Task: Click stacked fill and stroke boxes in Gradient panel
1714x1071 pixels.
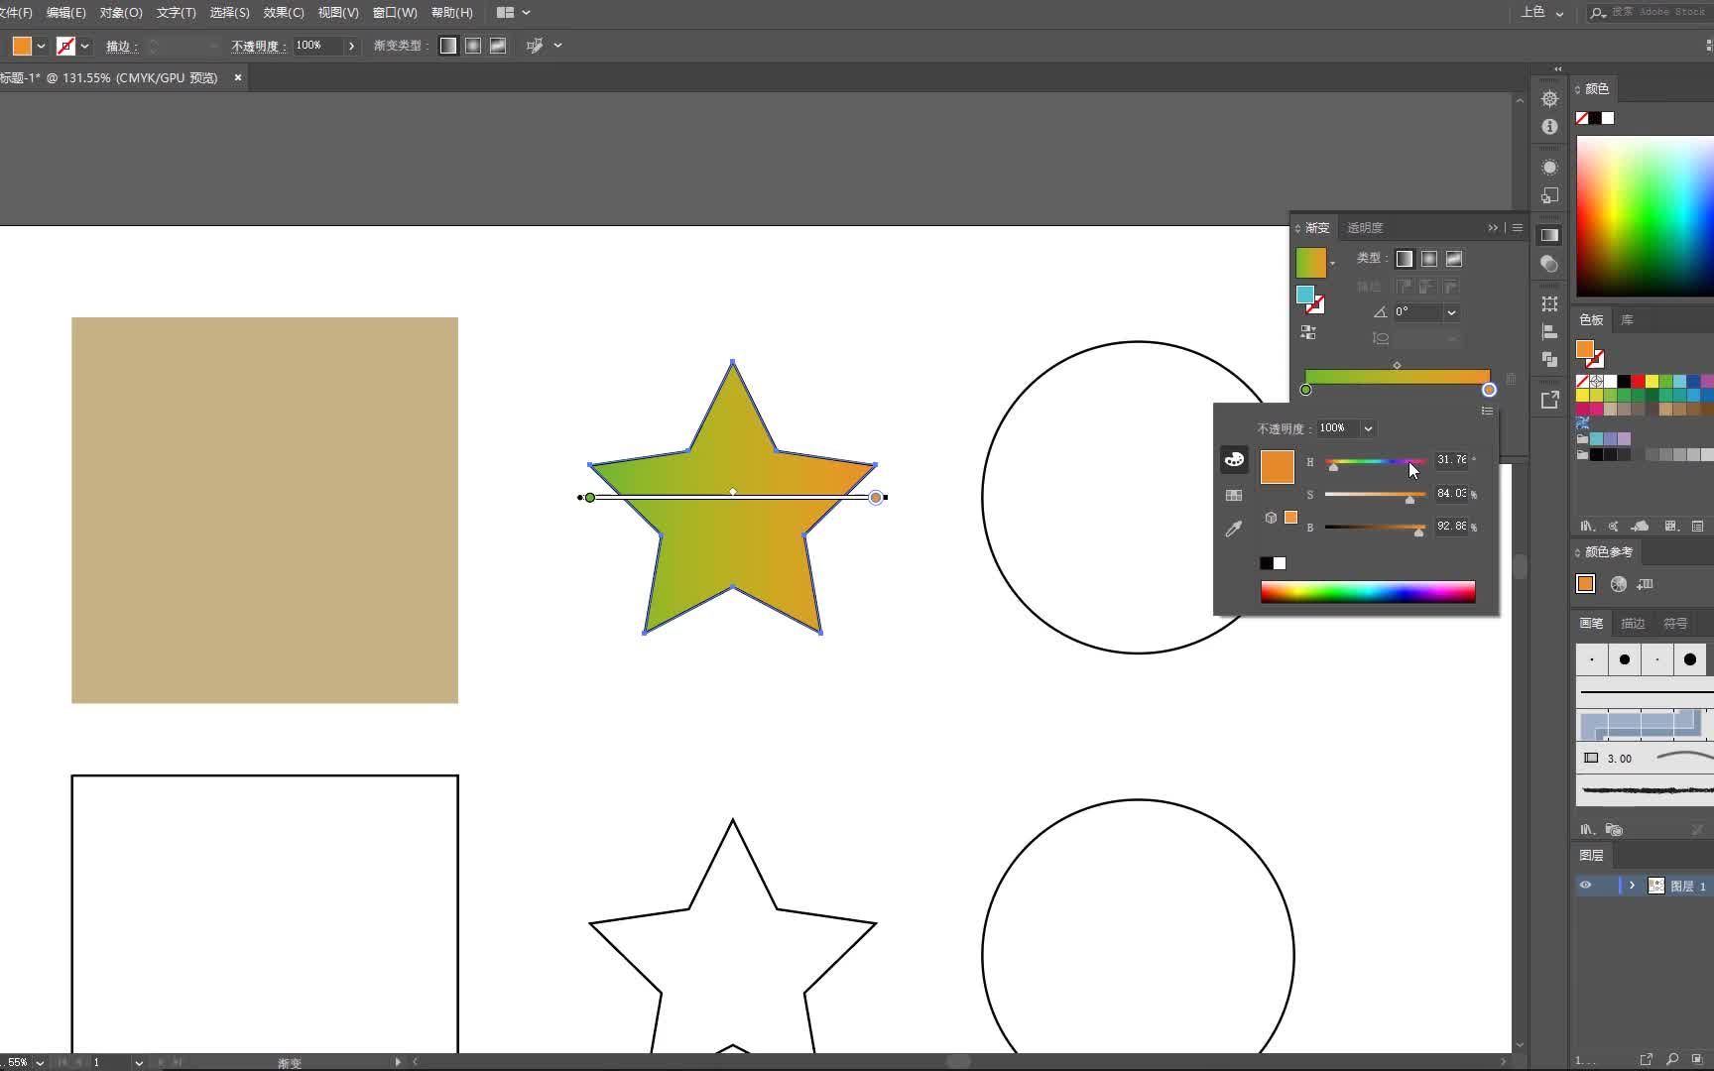Action: point(1310,298)
